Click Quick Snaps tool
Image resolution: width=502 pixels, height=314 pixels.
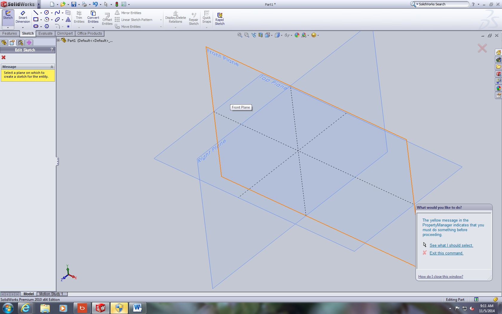207,17
